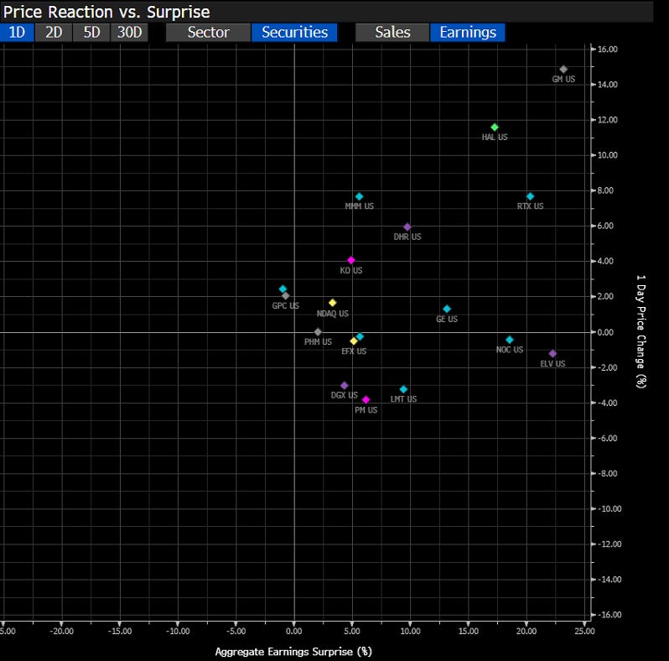Viewport: 669px width, 661px height.
Task: Select the yellow NDAQ US marker
Action: point(332,303)
